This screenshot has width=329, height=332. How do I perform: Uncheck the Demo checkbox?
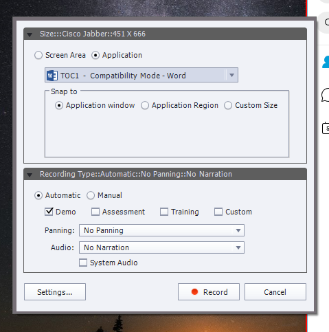click(49, 212)
